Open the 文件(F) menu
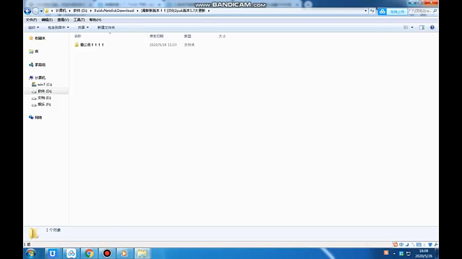 (x=31, y=20)
